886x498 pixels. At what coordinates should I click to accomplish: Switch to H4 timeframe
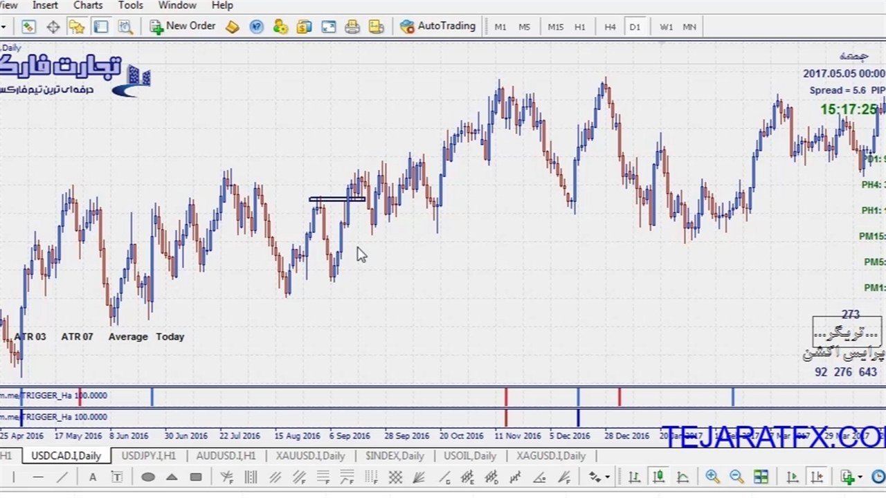610,27
